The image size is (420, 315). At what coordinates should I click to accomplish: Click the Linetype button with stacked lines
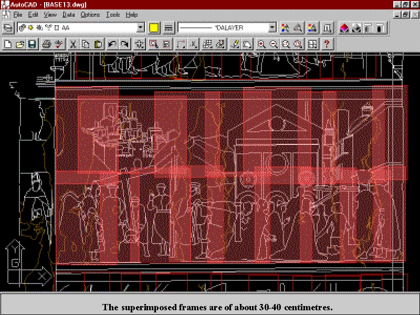(169, 28)
